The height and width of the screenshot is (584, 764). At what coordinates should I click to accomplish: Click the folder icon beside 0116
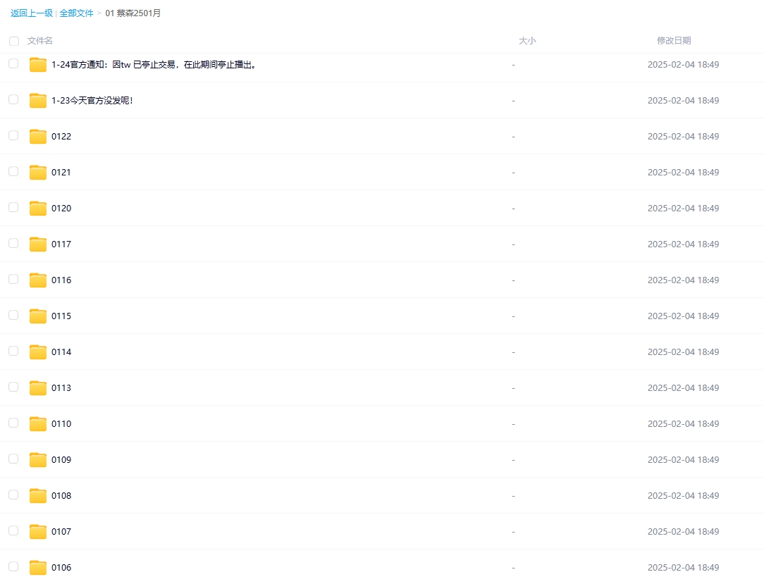37,279
